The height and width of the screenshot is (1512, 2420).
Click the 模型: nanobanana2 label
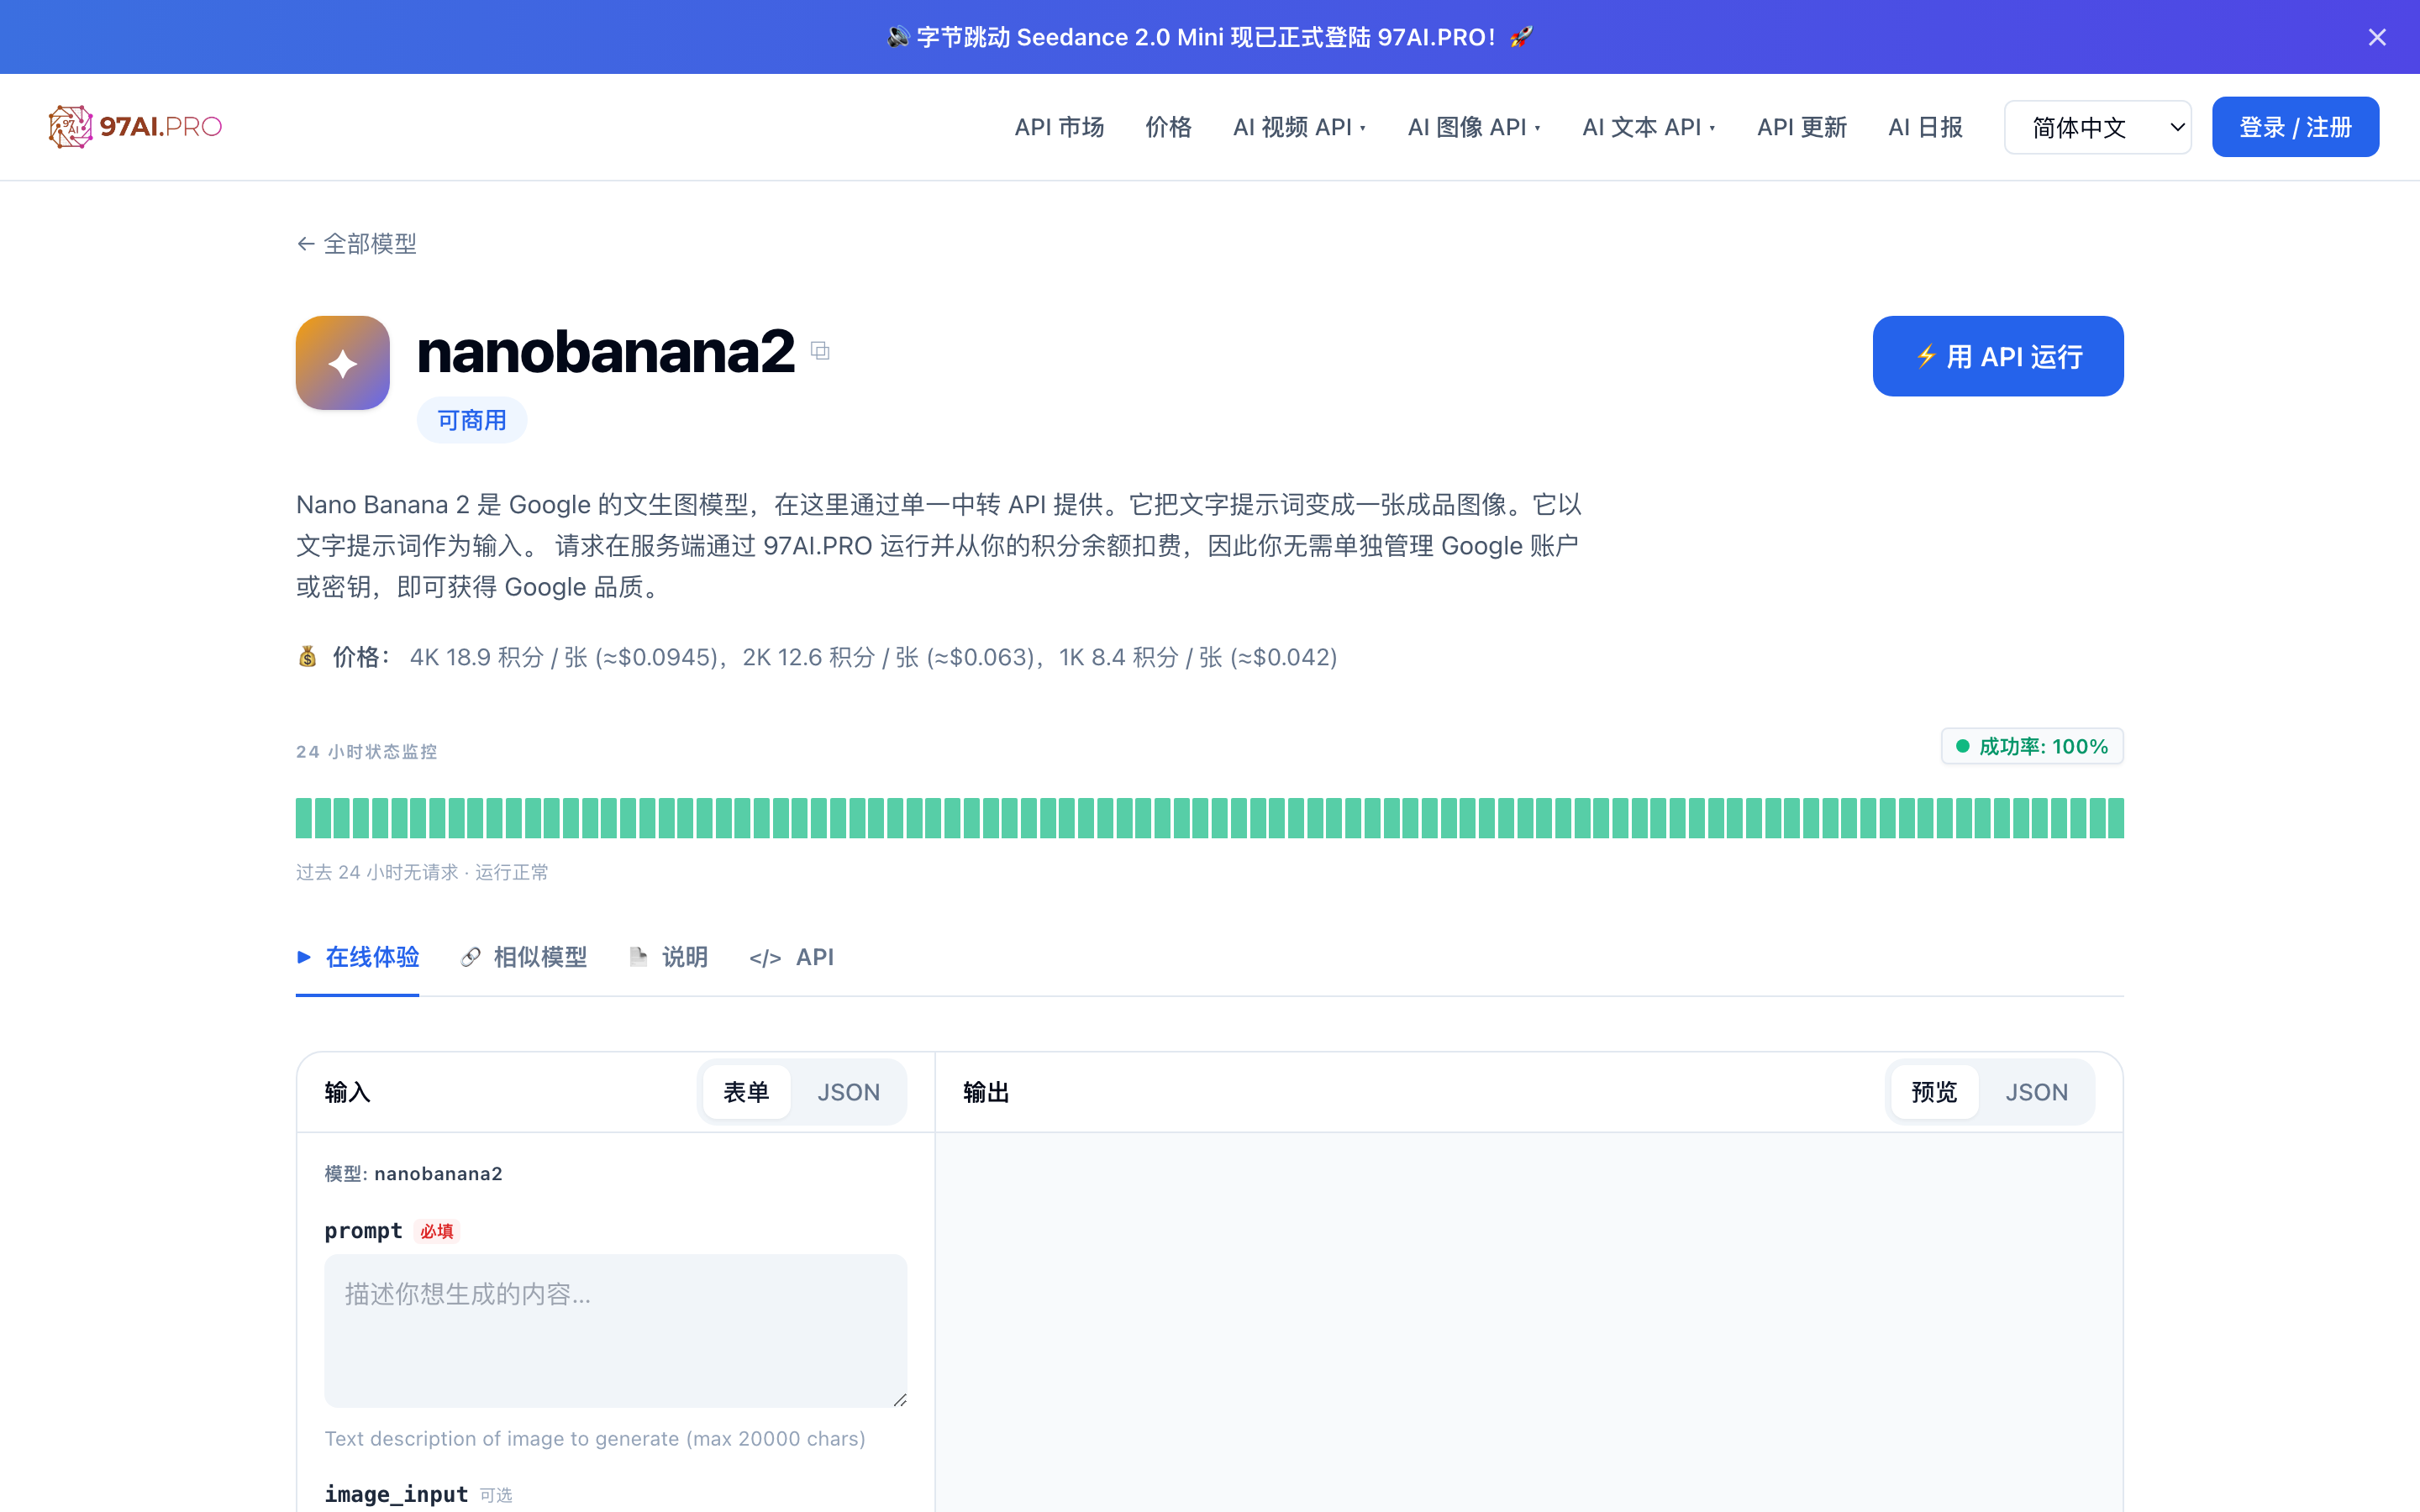413,1173
